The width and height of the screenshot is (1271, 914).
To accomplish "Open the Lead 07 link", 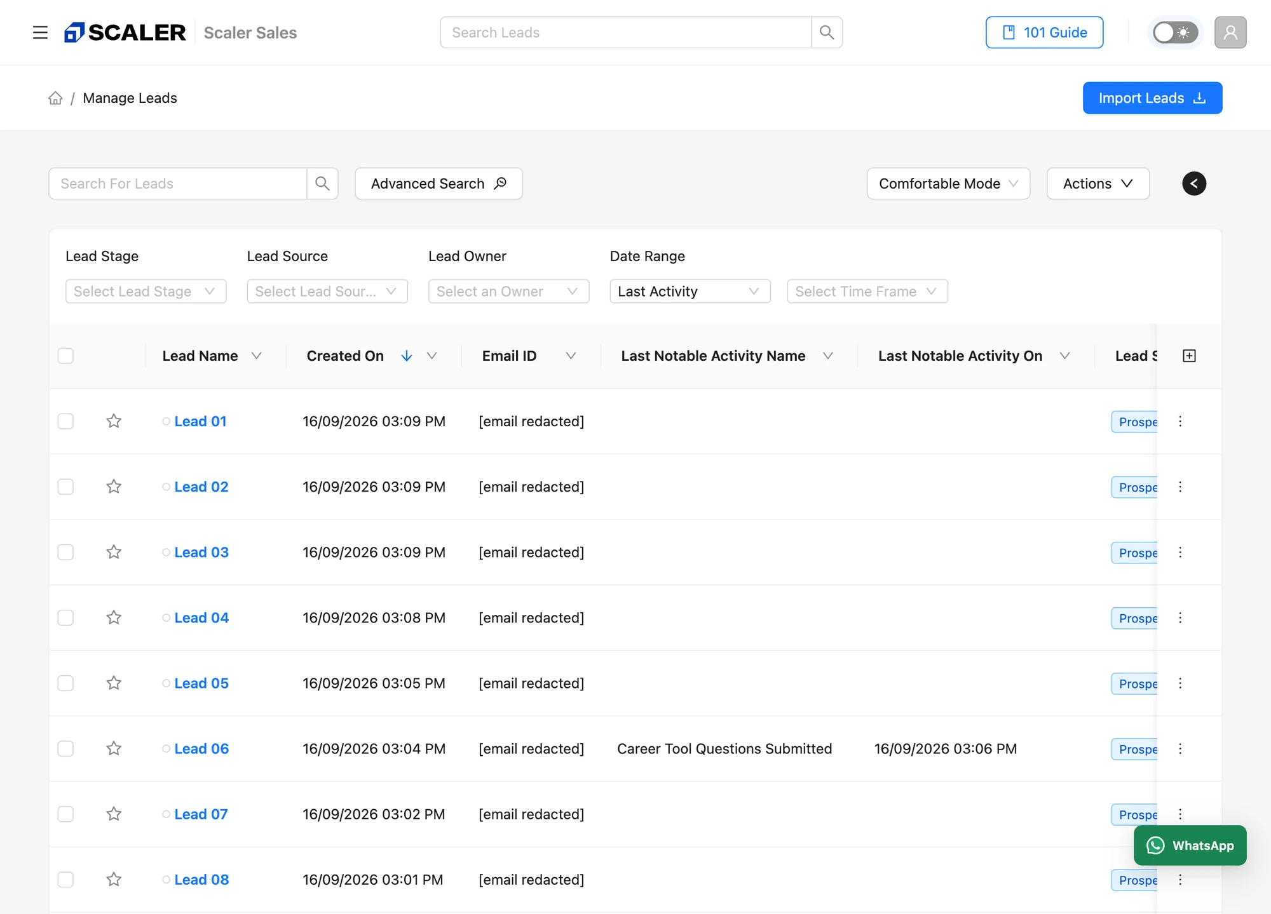I will [x=201, y=814].
